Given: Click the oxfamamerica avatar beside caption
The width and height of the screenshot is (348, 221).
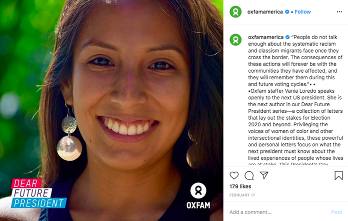Looking at the screenshot, I should point(235,40).
